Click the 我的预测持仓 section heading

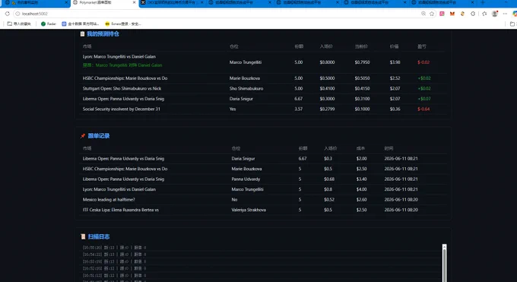tap(103, 33)
